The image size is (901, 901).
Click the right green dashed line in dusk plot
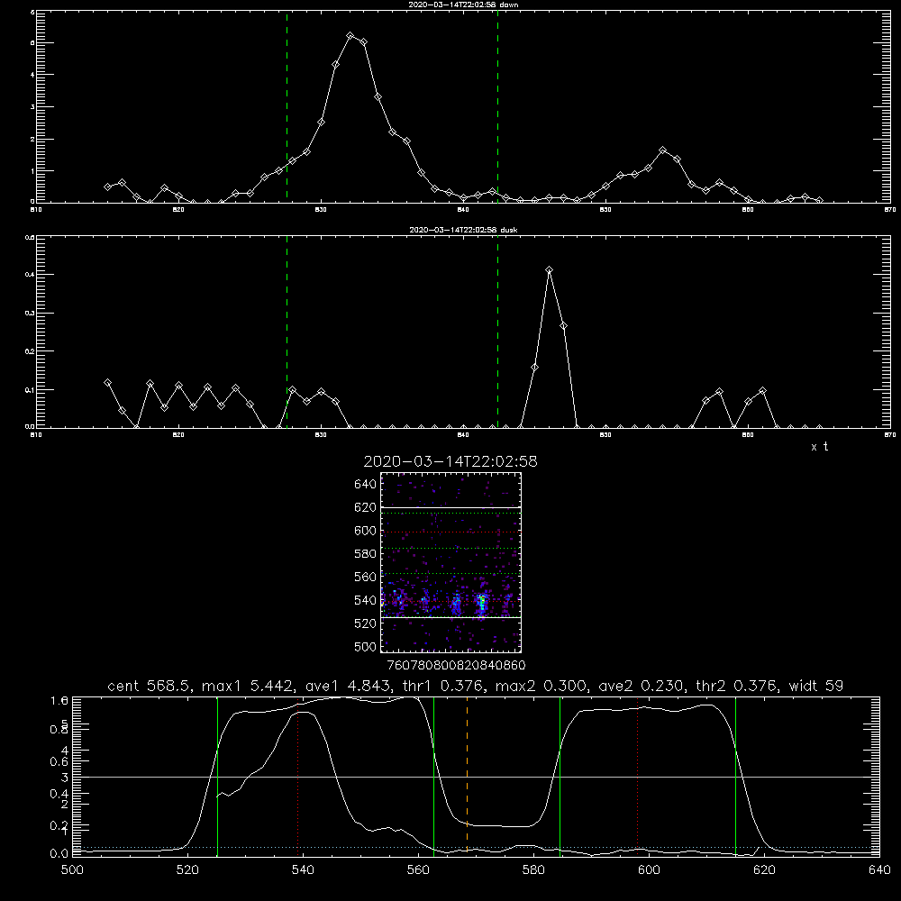tap(497, 332)
